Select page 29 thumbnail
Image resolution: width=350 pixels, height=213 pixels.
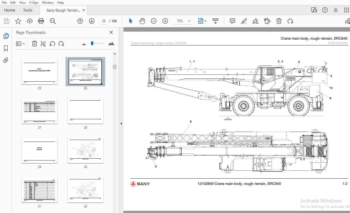pos(39,150)
